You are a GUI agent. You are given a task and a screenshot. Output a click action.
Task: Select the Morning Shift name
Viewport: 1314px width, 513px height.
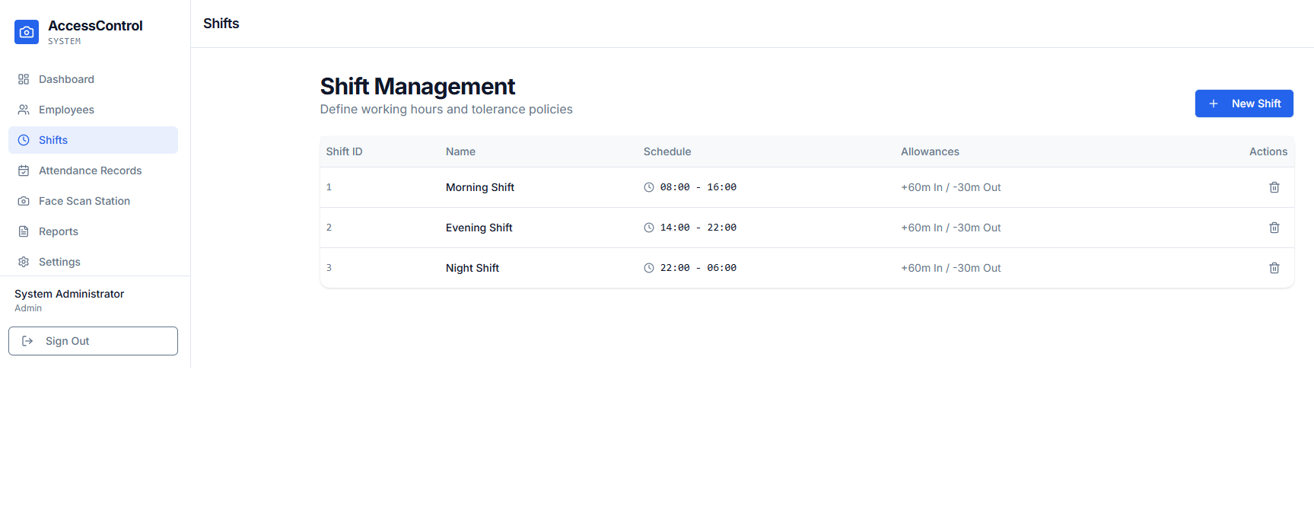point(479,187)
